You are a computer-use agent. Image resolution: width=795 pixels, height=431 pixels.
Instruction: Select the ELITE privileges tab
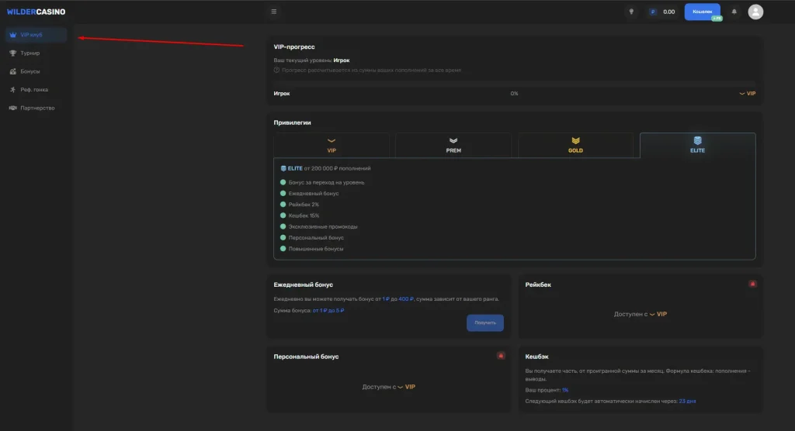point(697,146)
